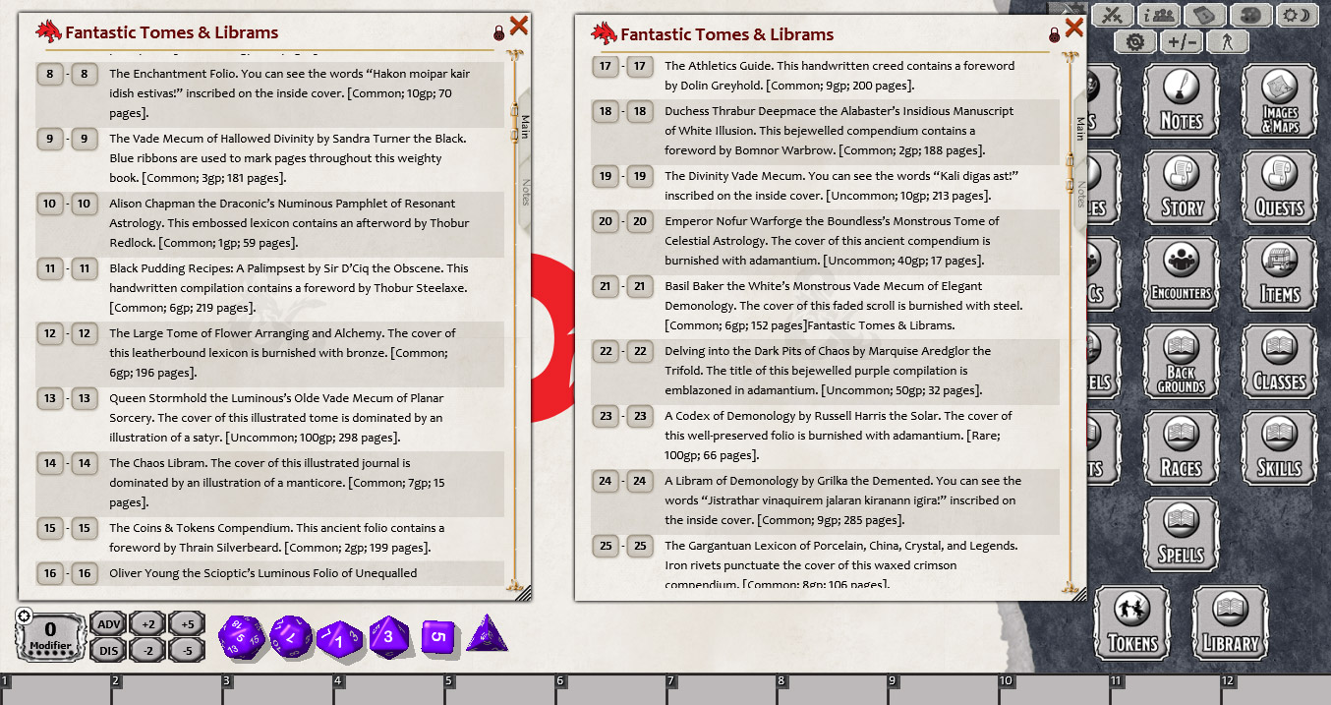Screen dimensions: 1331x705
Task: Click the purple d20 die
Action: click(239, 636)
